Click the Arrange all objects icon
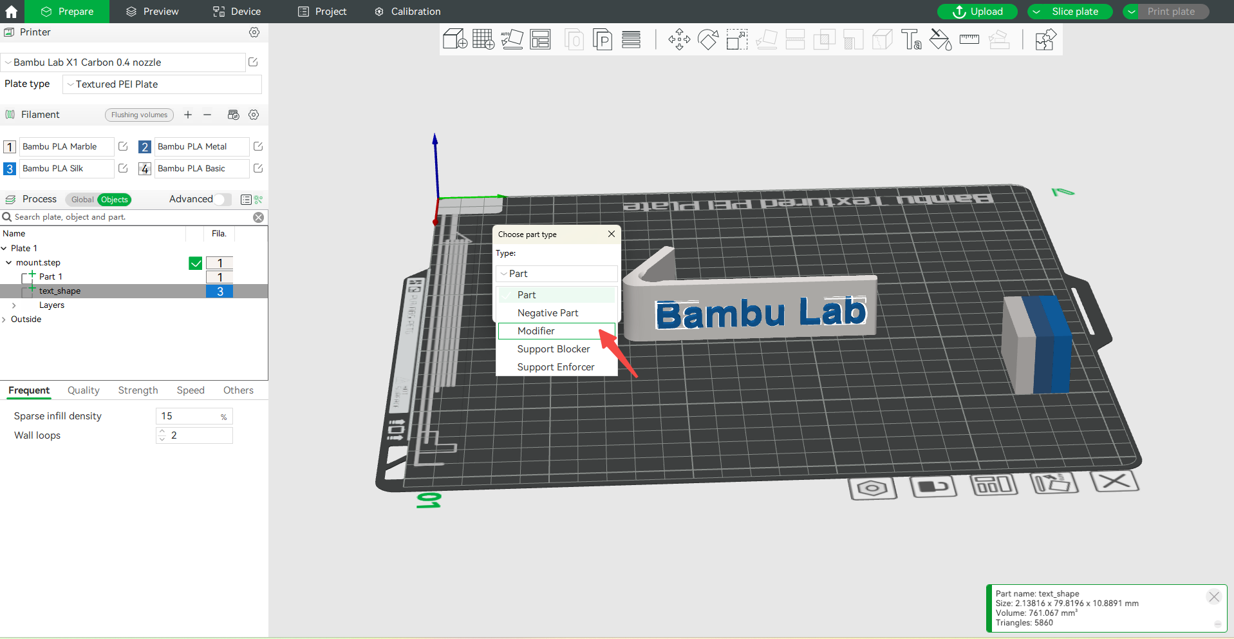This screenshot has height=639, width=1234. pos(541,39)
